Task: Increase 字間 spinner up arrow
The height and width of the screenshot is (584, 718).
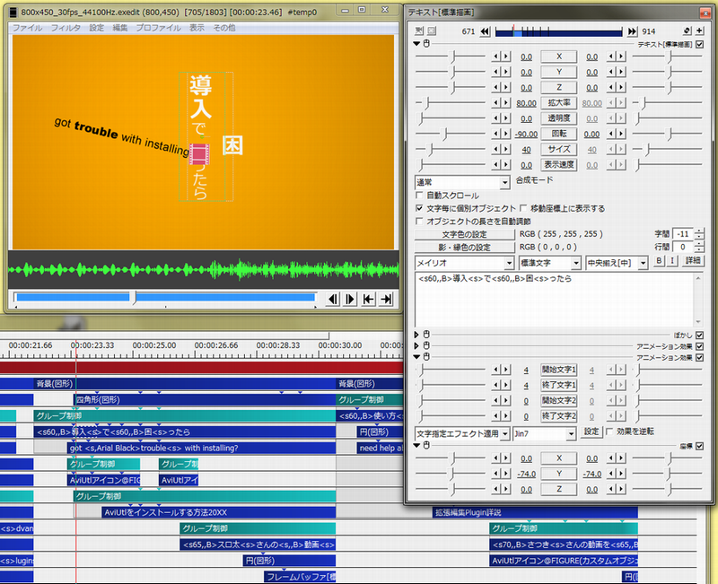Action: tap(699, 231)
